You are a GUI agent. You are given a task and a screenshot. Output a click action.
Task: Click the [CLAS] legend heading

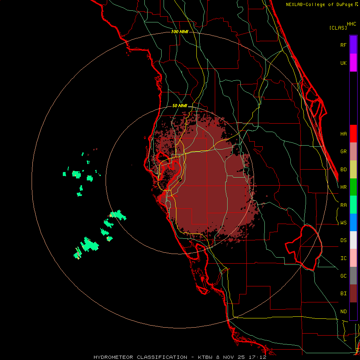tap(338, 28)
